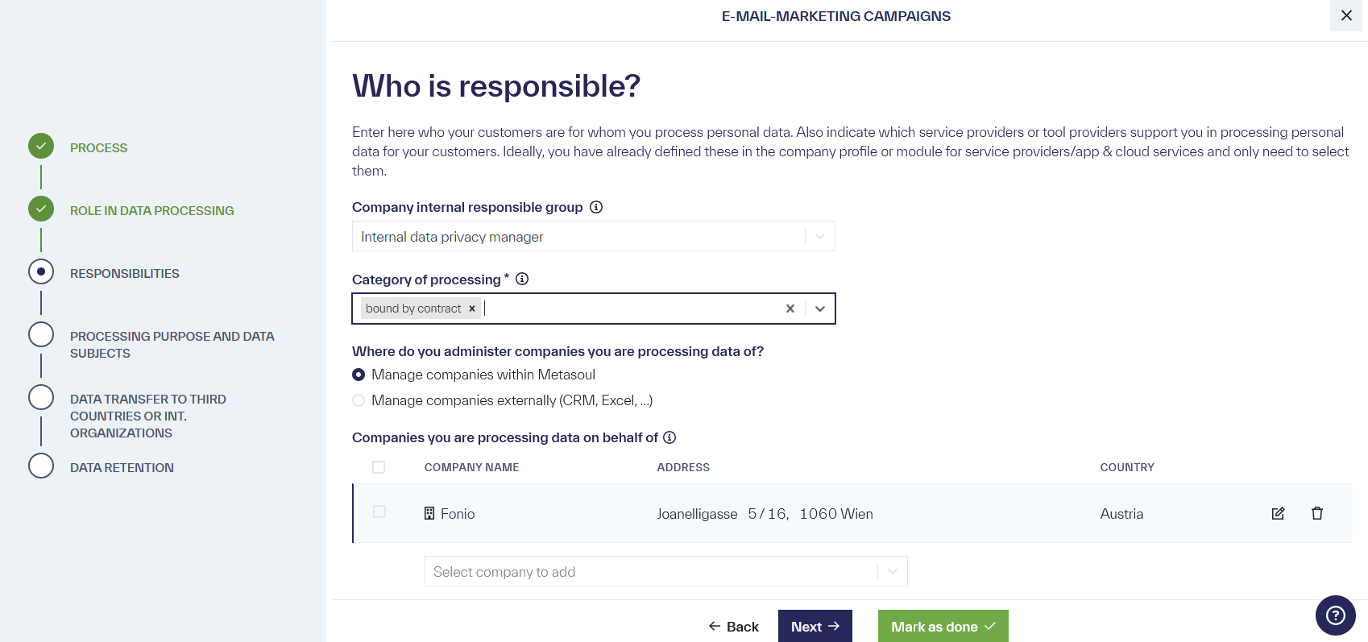Toggle the select-all checkbox in the company table
The width and height of the screenshot is (1368, 642).
click(379, 466)
